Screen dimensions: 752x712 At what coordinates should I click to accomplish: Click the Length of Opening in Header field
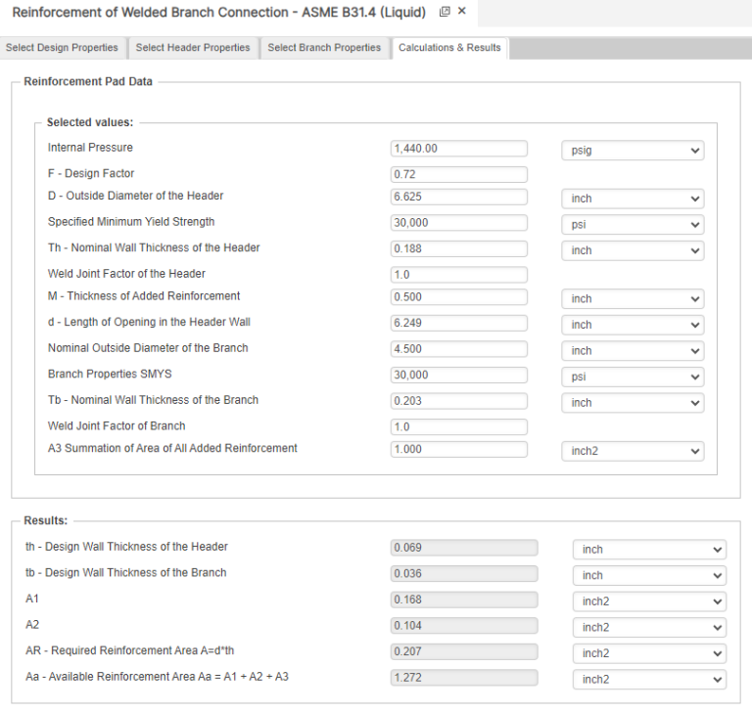[x=458, y=323]
